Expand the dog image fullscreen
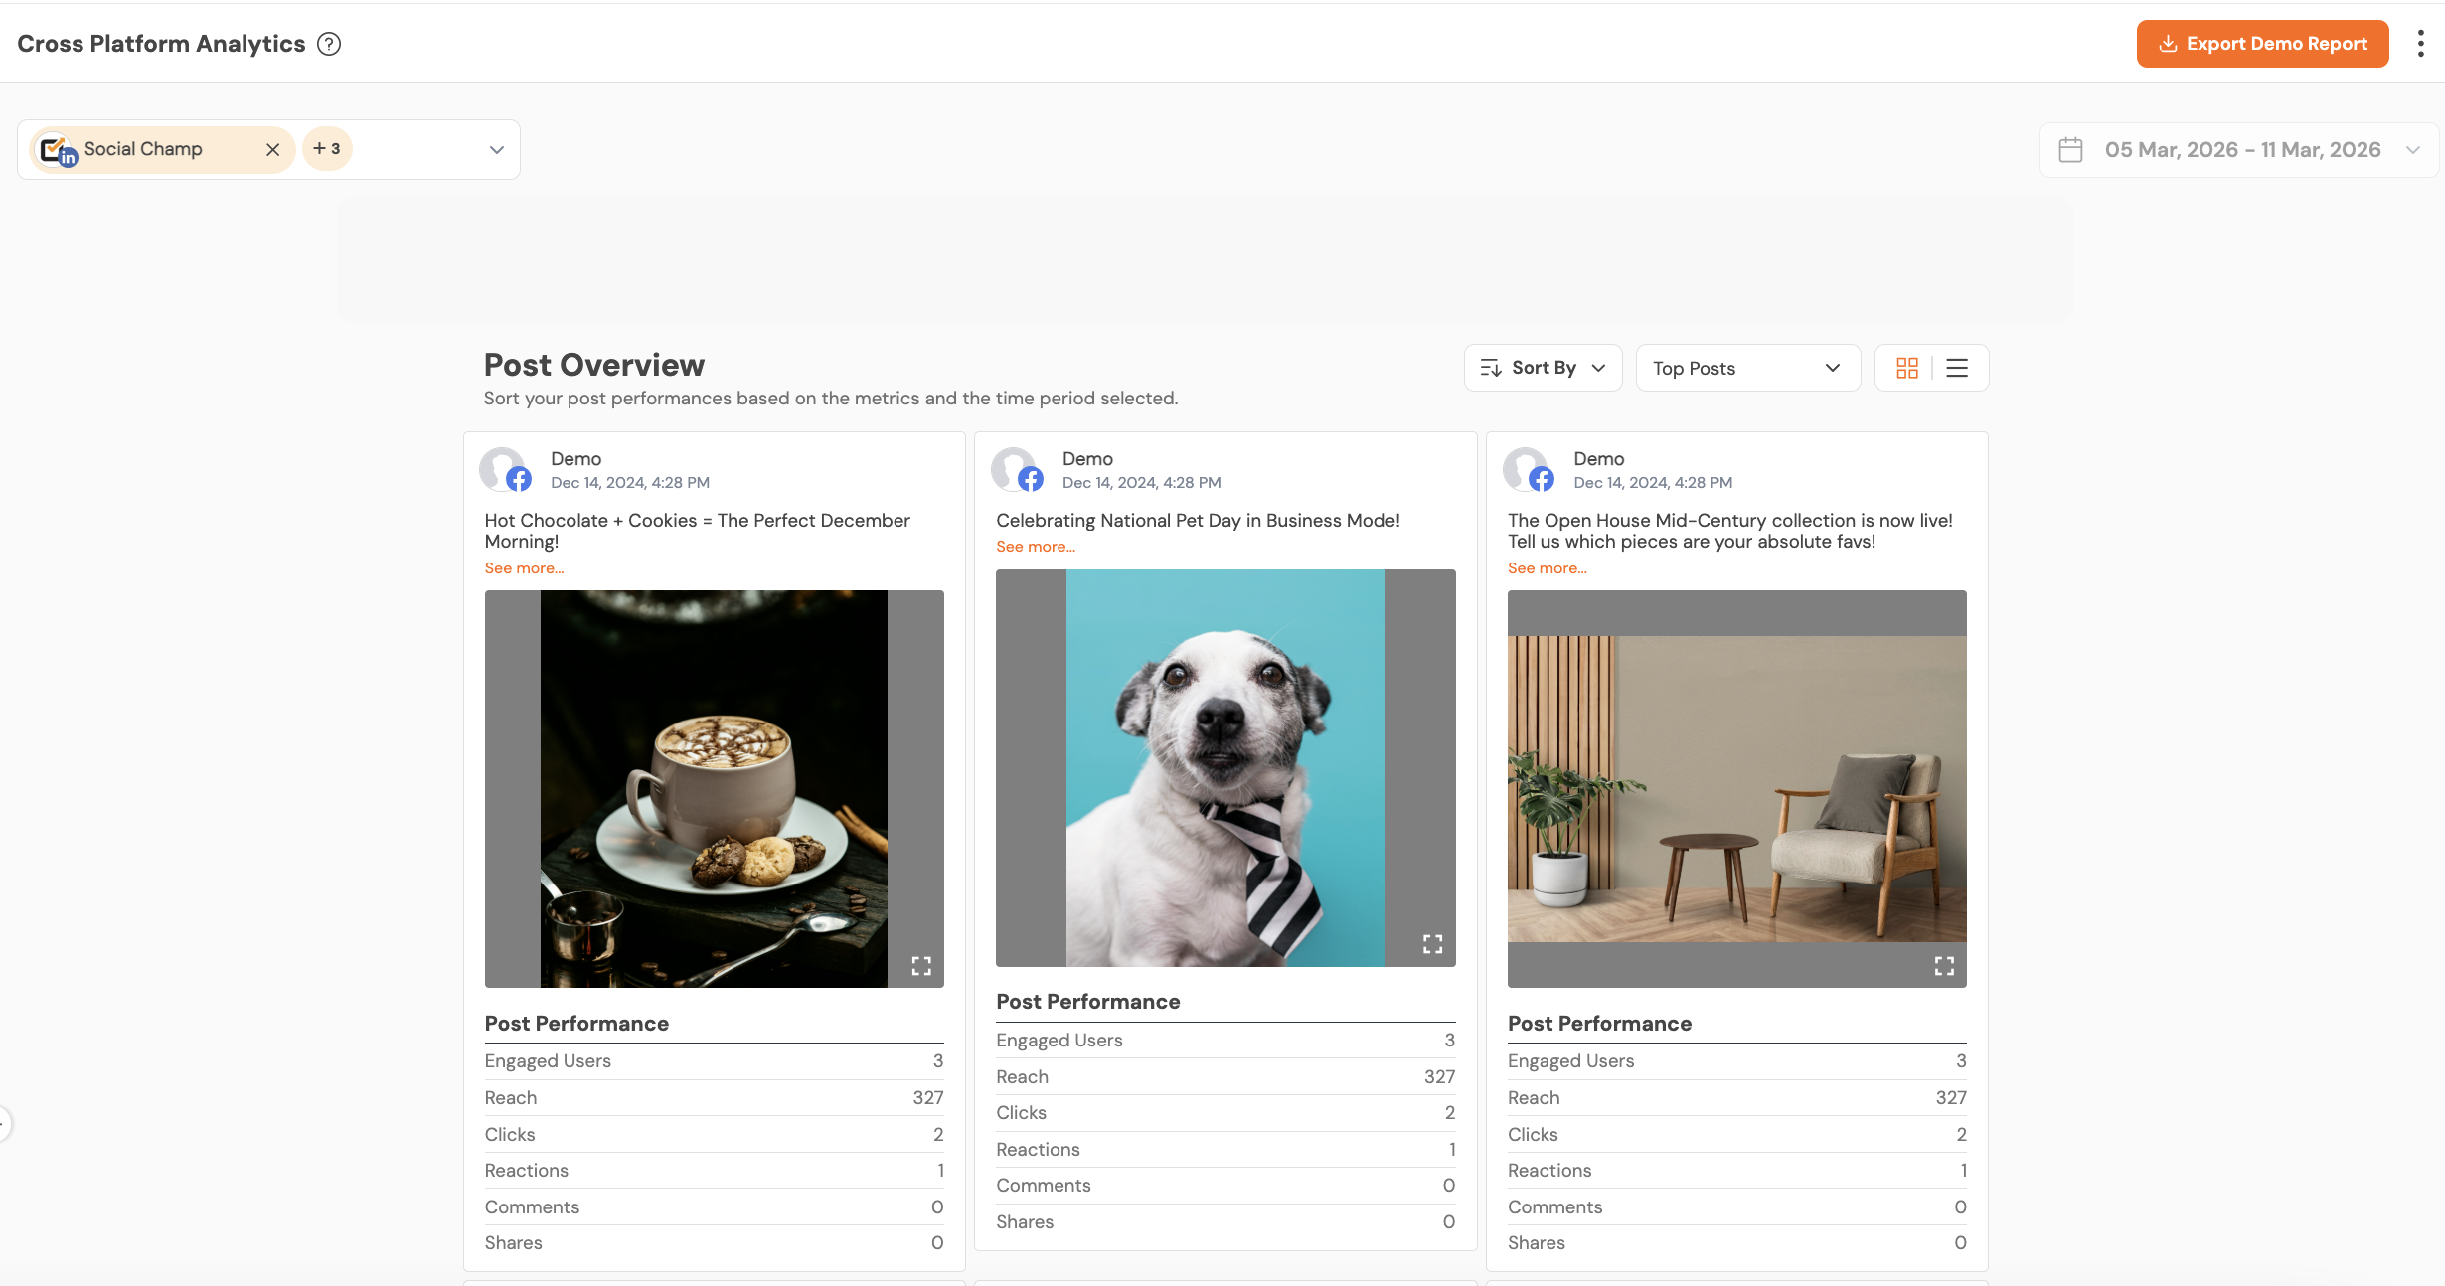Screen dimensions: 2445x1286 click(x=1432, y=944)
